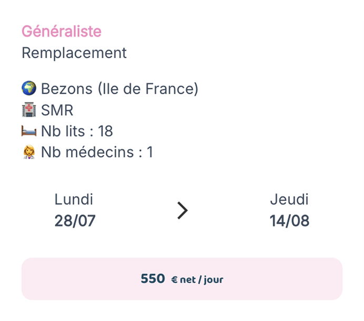364x321 pixels.
Task: Click the doctor emoji icon
Action: point(29,152)
